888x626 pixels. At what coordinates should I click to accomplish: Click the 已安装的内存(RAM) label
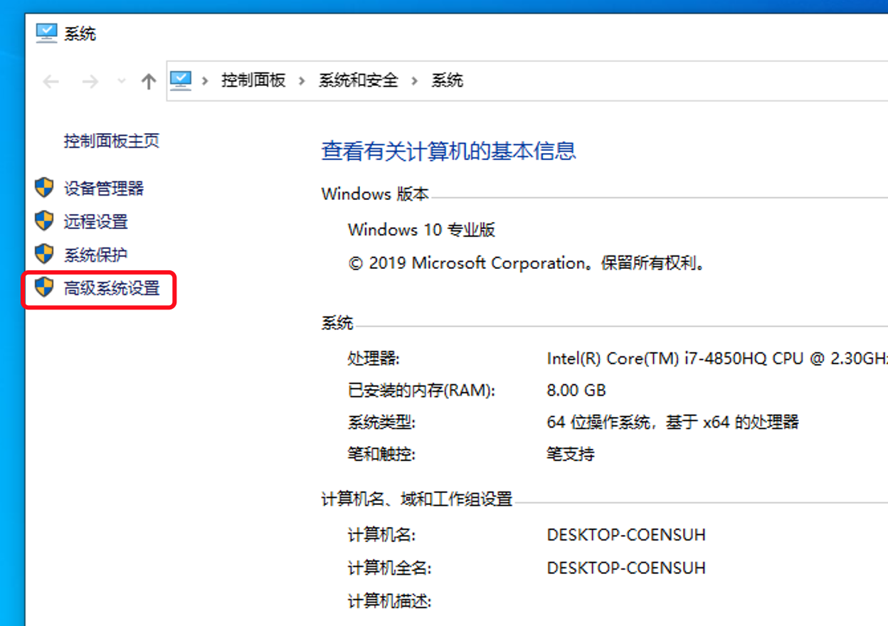421,391
